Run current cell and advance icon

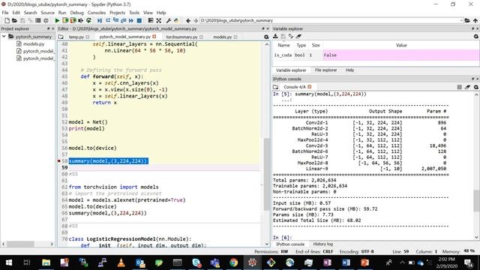[73, 20]
